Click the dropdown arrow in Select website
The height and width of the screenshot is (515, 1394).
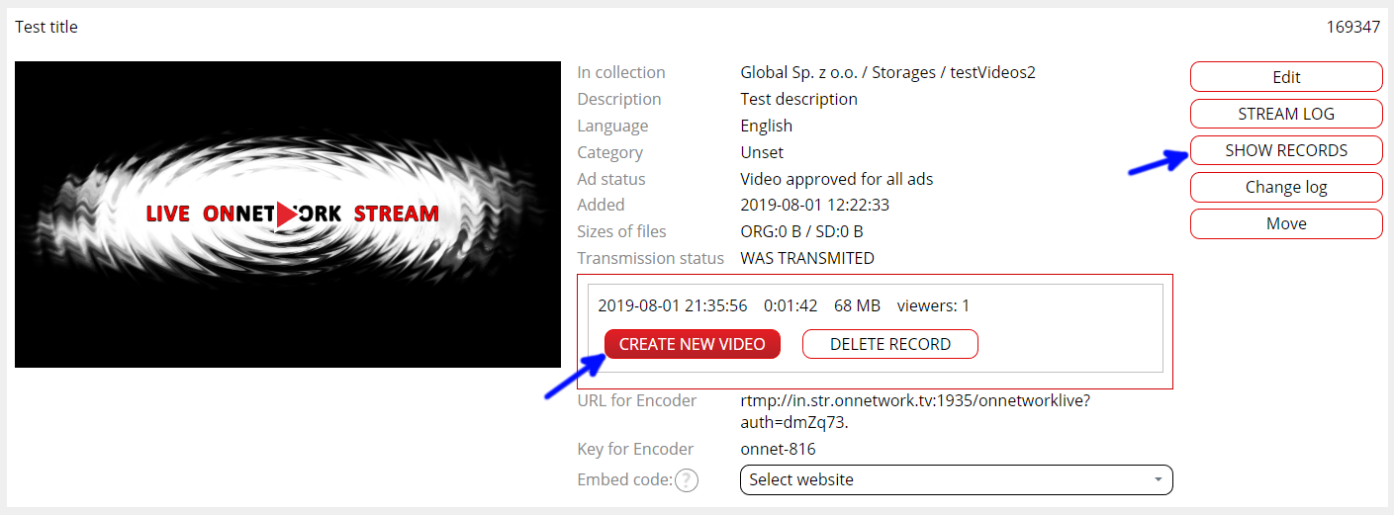[1158, 479]
